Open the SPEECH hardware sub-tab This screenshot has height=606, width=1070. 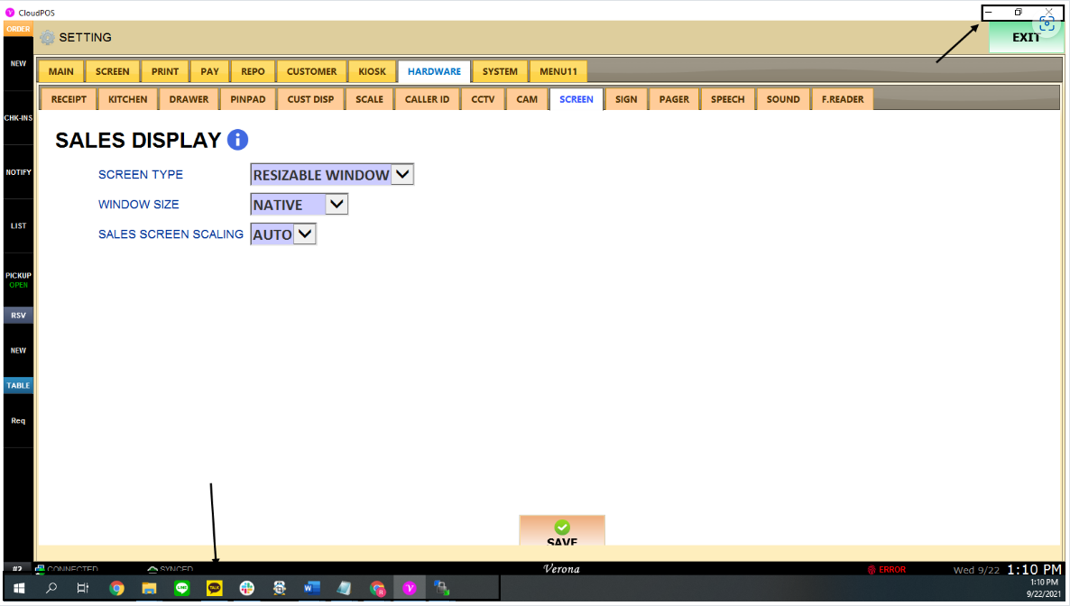pyautogui.click(x=727, y=99)
